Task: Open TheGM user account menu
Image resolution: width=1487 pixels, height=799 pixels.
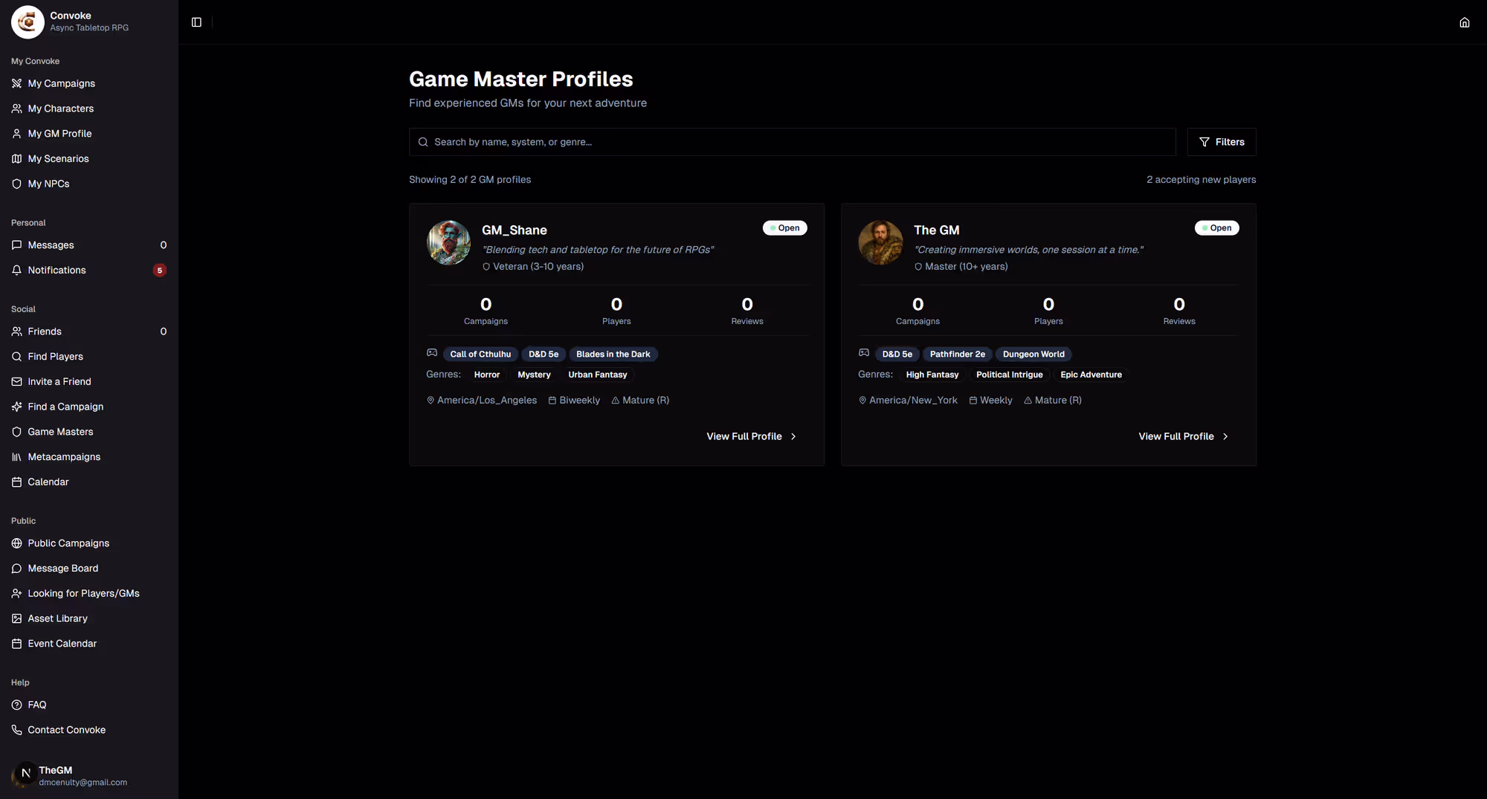Action: [x=89, y=775]
